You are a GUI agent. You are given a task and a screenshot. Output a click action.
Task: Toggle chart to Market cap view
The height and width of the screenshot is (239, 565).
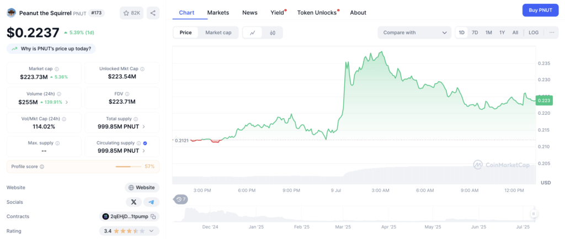218,33
